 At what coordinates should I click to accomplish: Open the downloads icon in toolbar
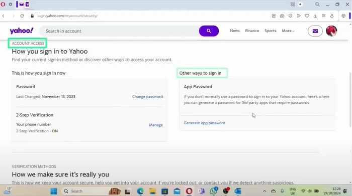coord(315,16)
